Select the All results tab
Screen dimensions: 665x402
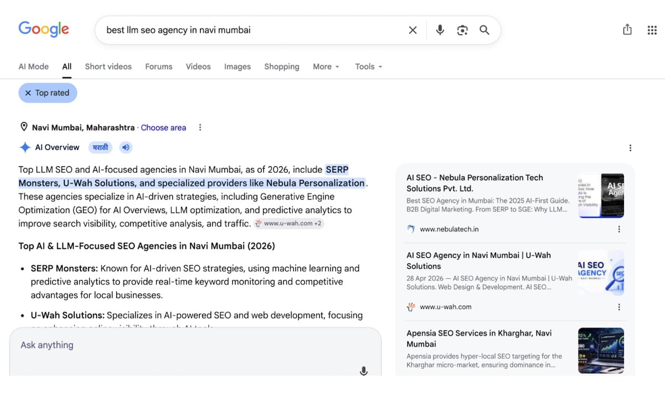pyautogui.click(x=66, y=67)
